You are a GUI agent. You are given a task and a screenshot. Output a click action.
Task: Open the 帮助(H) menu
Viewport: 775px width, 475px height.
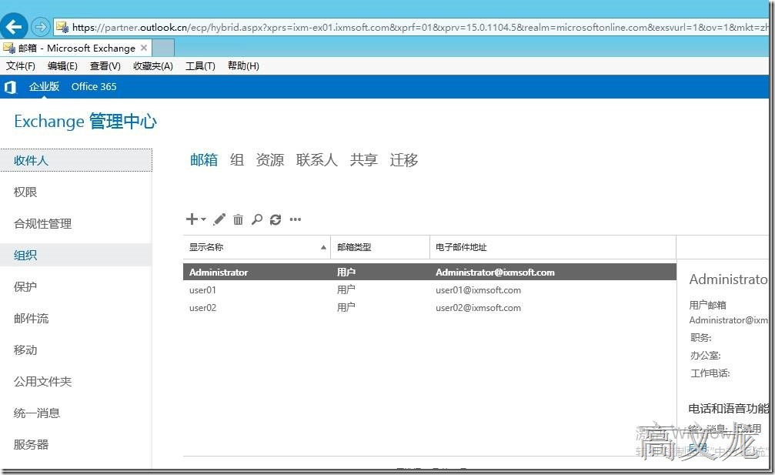[243, 65]
